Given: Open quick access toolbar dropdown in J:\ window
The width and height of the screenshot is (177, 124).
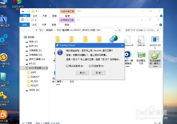Looking at the screenshot, I should [36, 20].
